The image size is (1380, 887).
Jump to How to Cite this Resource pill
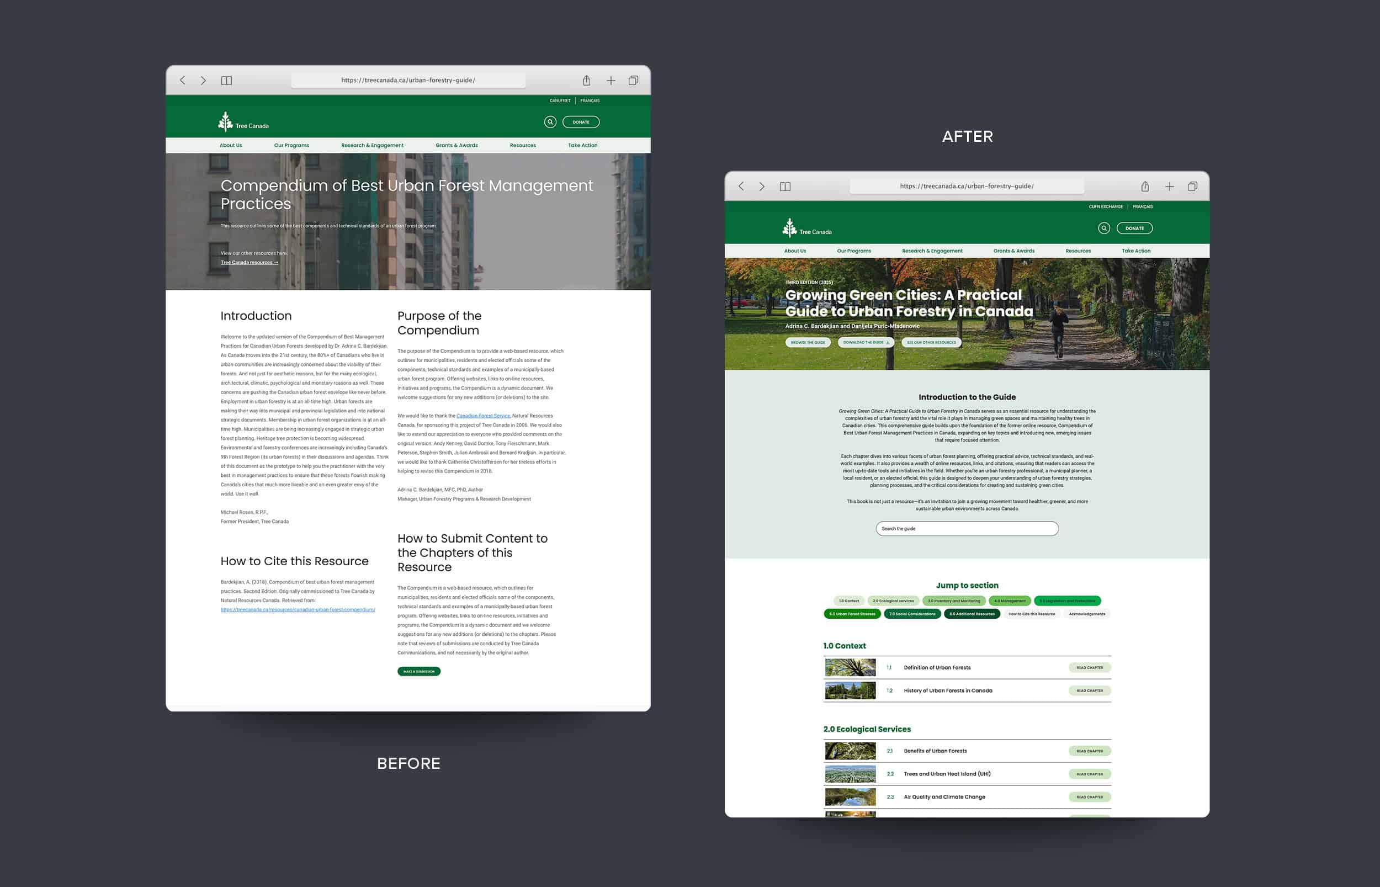1032,614
